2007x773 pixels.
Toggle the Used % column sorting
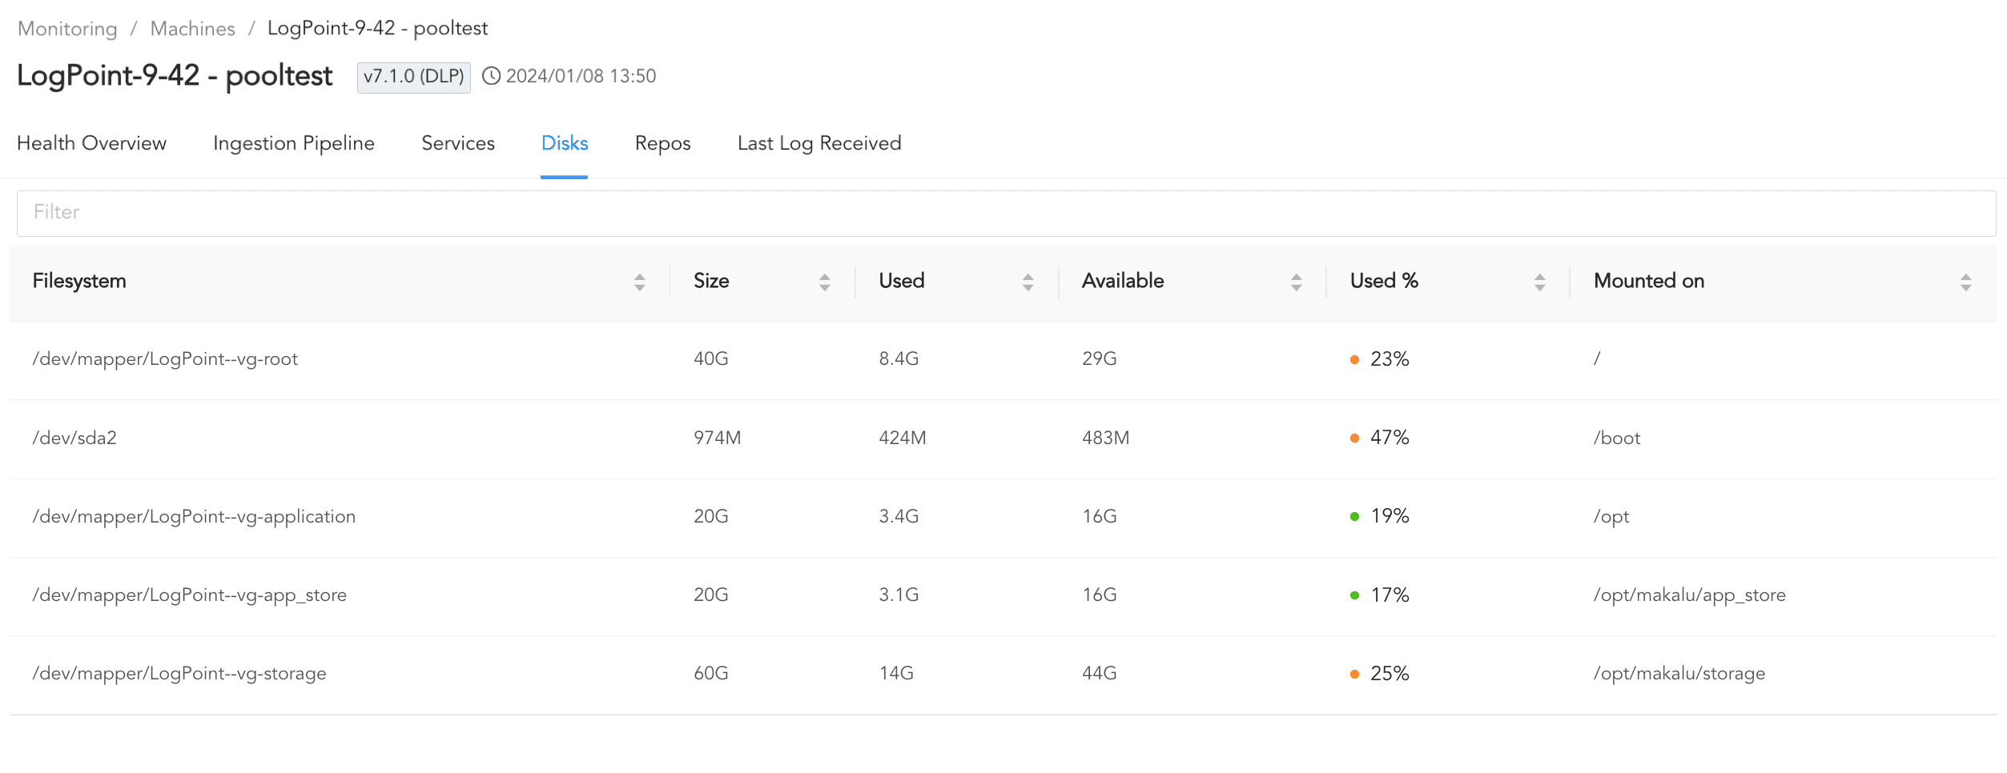click(1538, 282)
